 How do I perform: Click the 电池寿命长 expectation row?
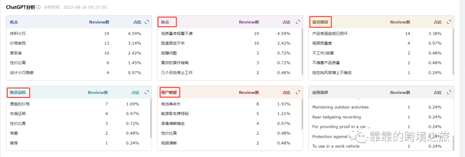pyautogui.click(x=229, y=104)
